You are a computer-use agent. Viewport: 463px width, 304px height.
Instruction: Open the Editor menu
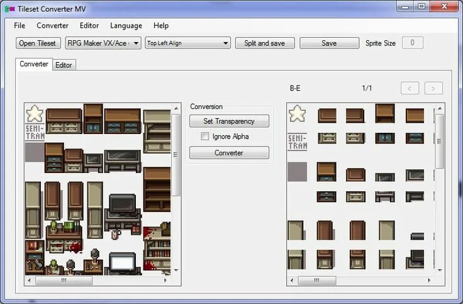pos(89,26)
